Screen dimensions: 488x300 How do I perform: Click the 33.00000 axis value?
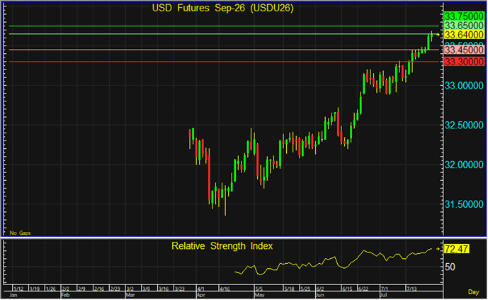click(x=464, y=85)
